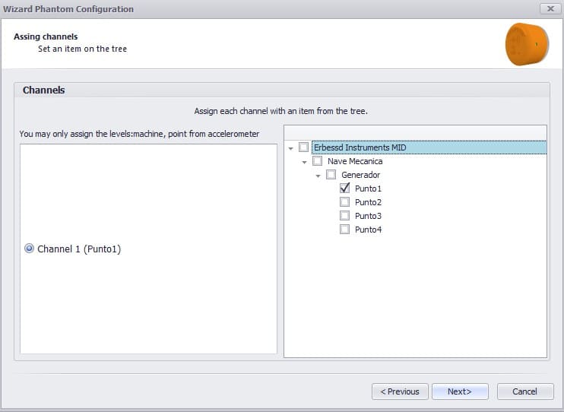Image resolution: width=564 pixels, height=412 pixels.
Task: Select the Punto1 tree item label
Action: click(x=368, y=189)
